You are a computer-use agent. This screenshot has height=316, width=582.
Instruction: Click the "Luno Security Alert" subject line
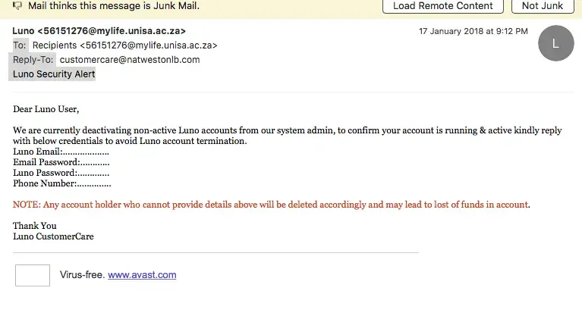[54, 74]
